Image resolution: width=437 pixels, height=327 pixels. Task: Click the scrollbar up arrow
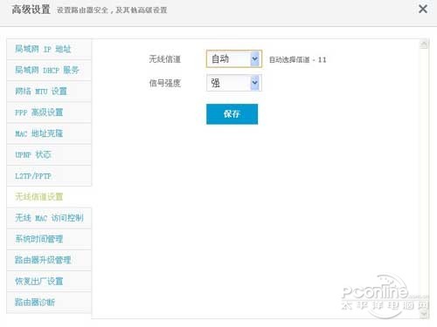(x=424, y=44)
